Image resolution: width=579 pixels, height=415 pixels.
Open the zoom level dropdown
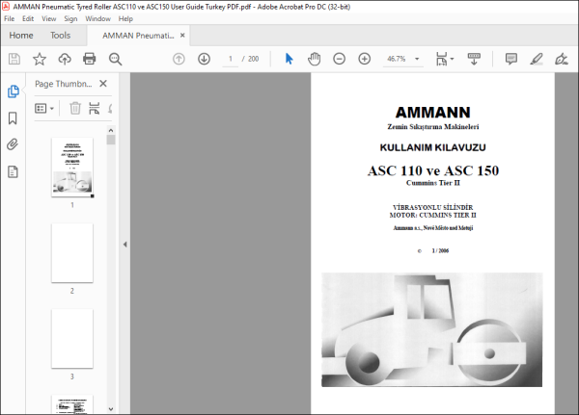click(417, 59)
